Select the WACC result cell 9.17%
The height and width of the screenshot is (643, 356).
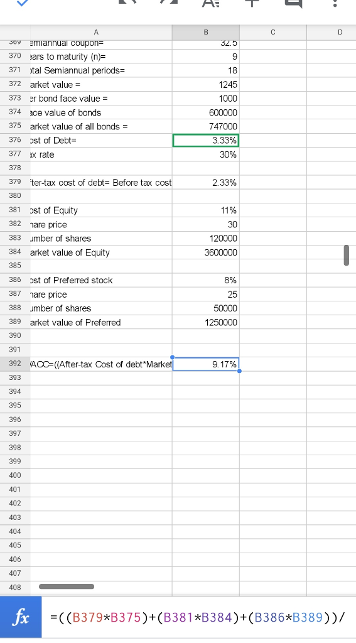tap(206, 364)
